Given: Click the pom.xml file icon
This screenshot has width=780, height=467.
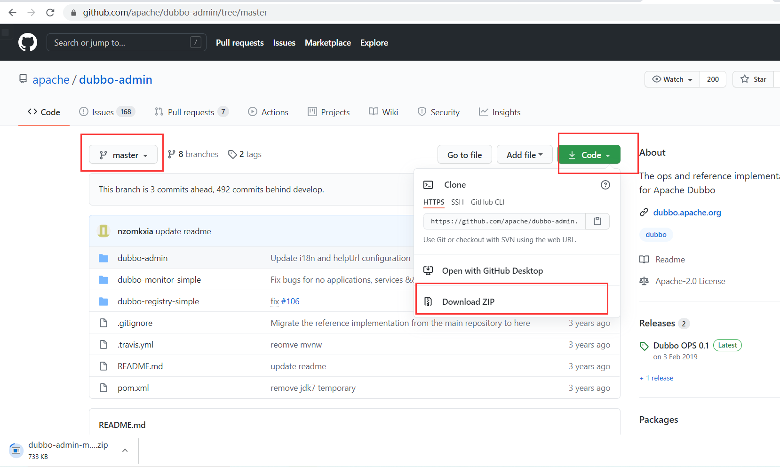Looking at the screenshot, I should (103, 388).
